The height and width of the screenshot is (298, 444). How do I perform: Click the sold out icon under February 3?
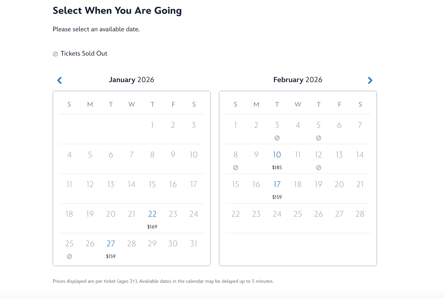coord(277,138)
